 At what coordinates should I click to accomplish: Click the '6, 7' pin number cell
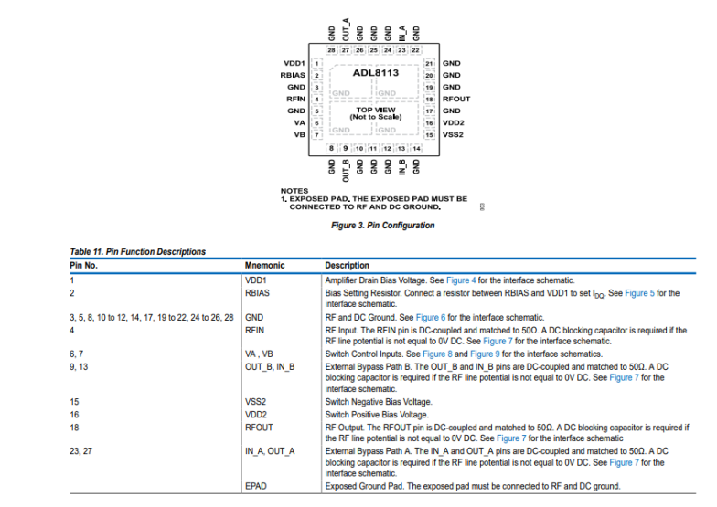point(77,354)
